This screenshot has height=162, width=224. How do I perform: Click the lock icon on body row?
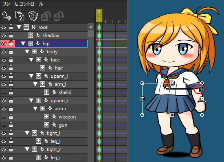(x=11, y=52)
